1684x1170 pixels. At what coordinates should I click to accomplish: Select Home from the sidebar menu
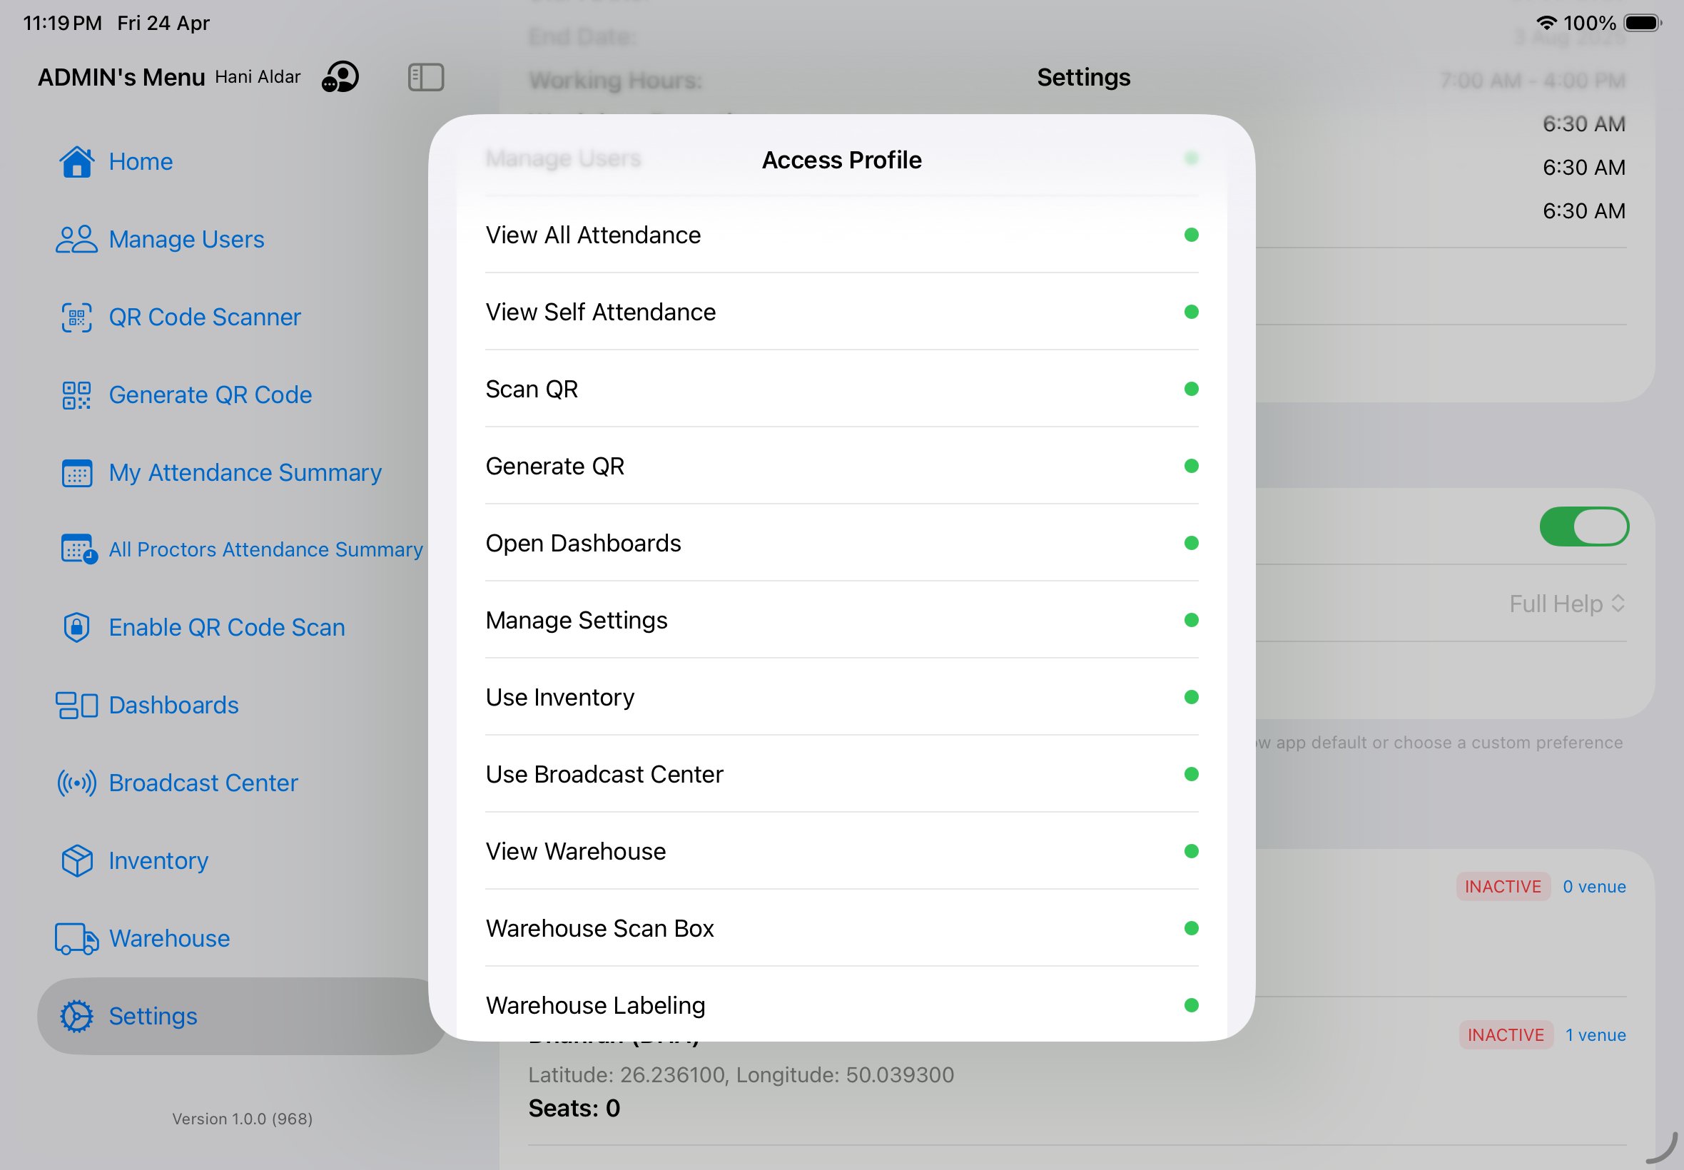tap(141, 161)
